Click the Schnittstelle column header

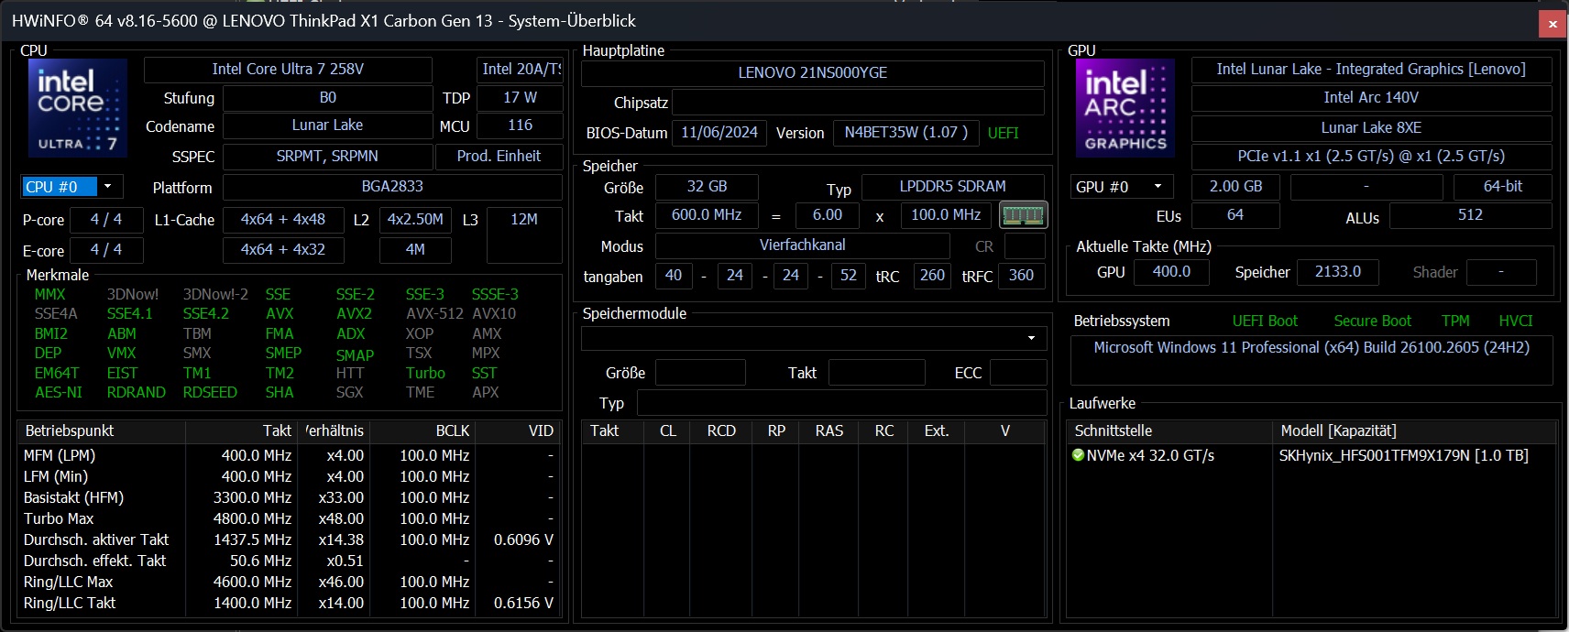point(1170,430)
